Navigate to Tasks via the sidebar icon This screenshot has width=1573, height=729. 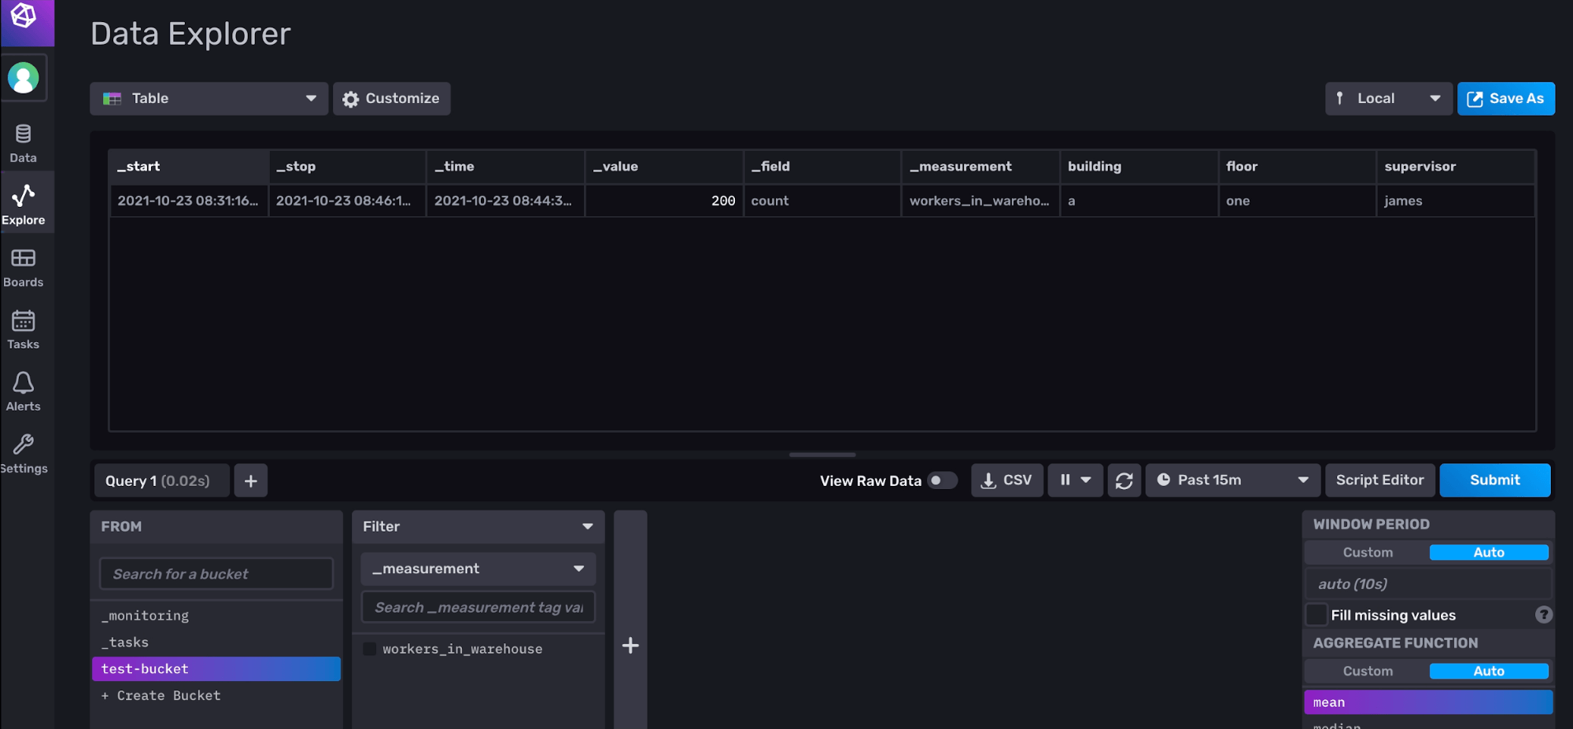23,328
